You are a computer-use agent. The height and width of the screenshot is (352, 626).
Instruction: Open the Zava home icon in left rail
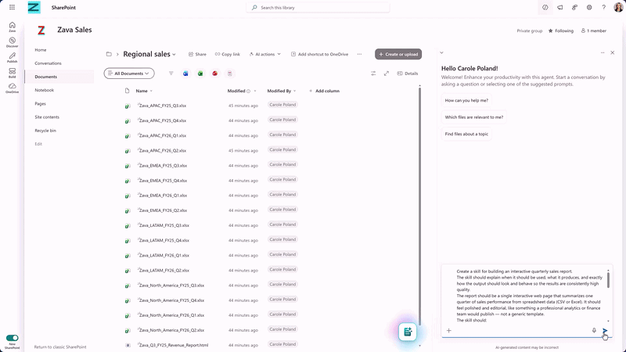click(12, 27)
